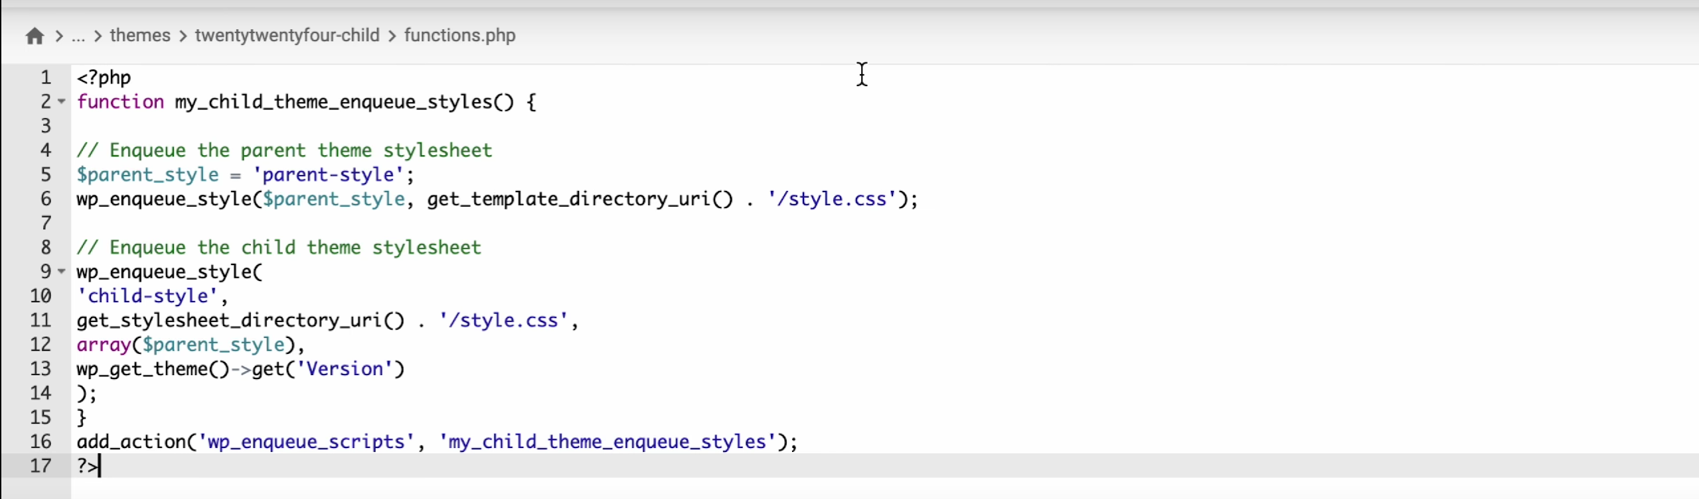The height and width of the screenshot is (499, 1699).
Task: Click add_action on line 16
Action: click(x=131, y=442)
